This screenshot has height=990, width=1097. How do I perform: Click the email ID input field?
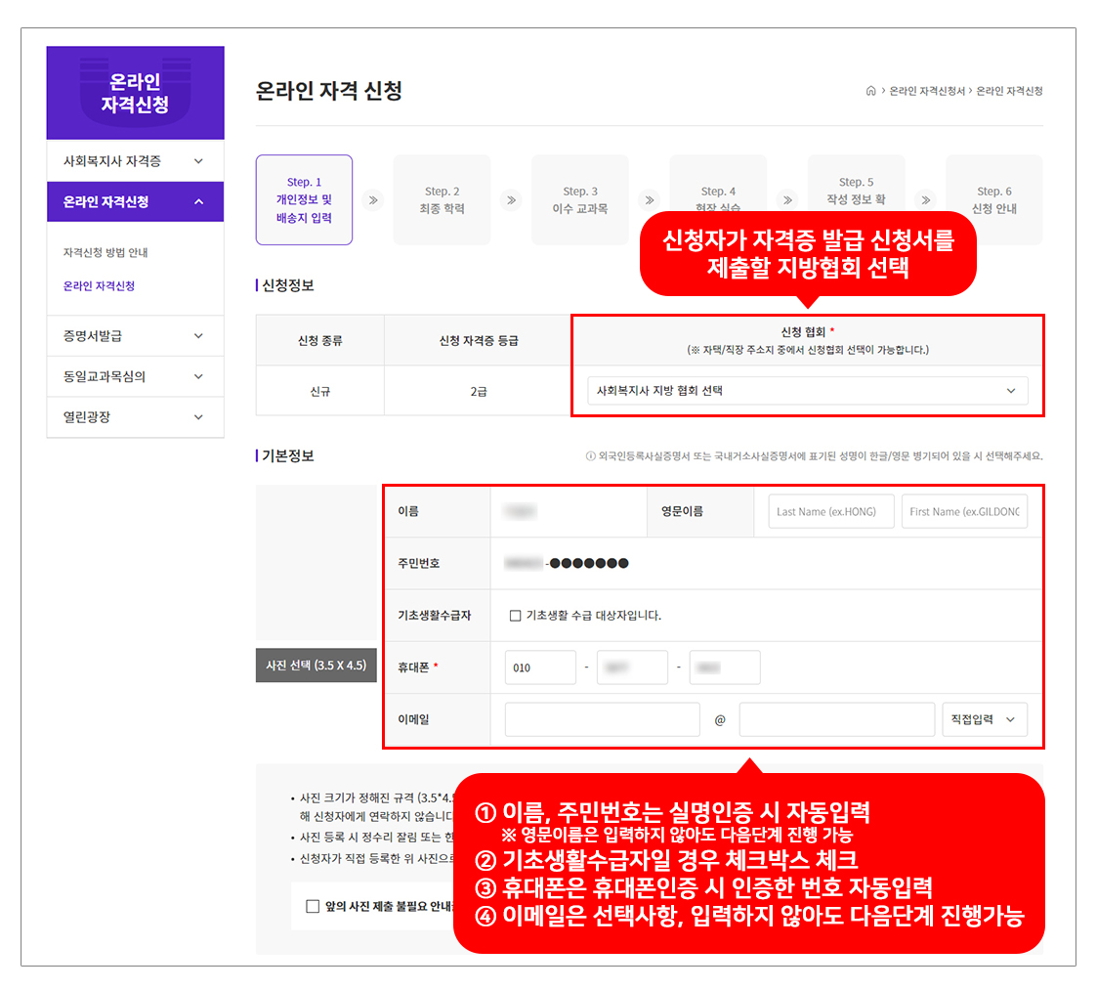[x=602, y=719]
